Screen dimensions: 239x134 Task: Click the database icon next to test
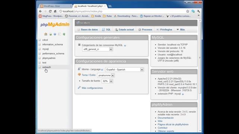coord(40,63)
